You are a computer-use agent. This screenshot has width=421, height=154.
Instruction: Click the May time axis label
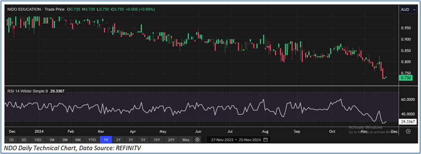[163, 132]
